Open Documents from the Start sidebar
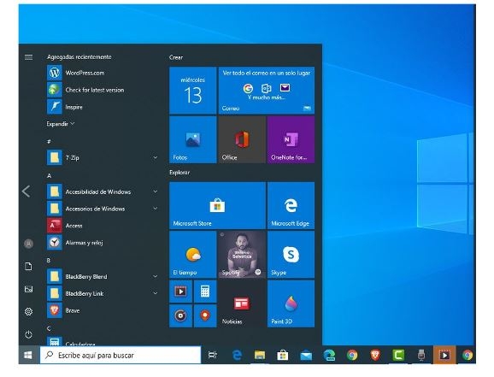This screenshot has width=494, height=377. 29,267
